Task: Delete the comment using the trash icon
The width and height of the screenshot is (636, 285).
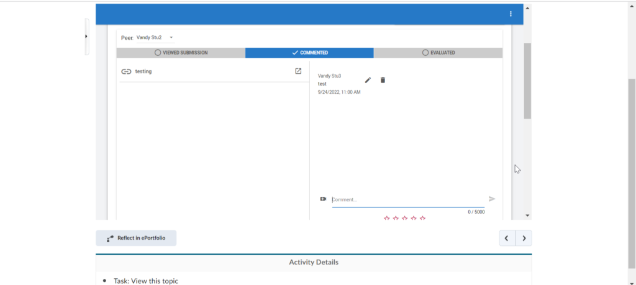Action: point(383,80)
